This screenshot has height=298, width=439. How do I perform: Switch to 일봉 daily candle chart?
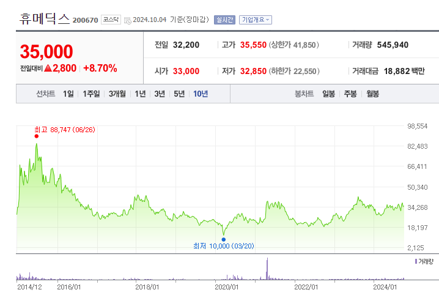329,94
